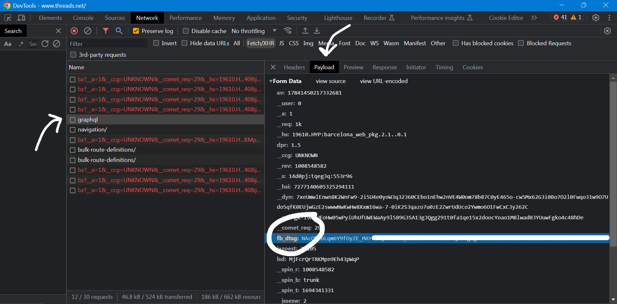
Task: Tick the checkbox beside navigation/ request
Action: (73, 130)
